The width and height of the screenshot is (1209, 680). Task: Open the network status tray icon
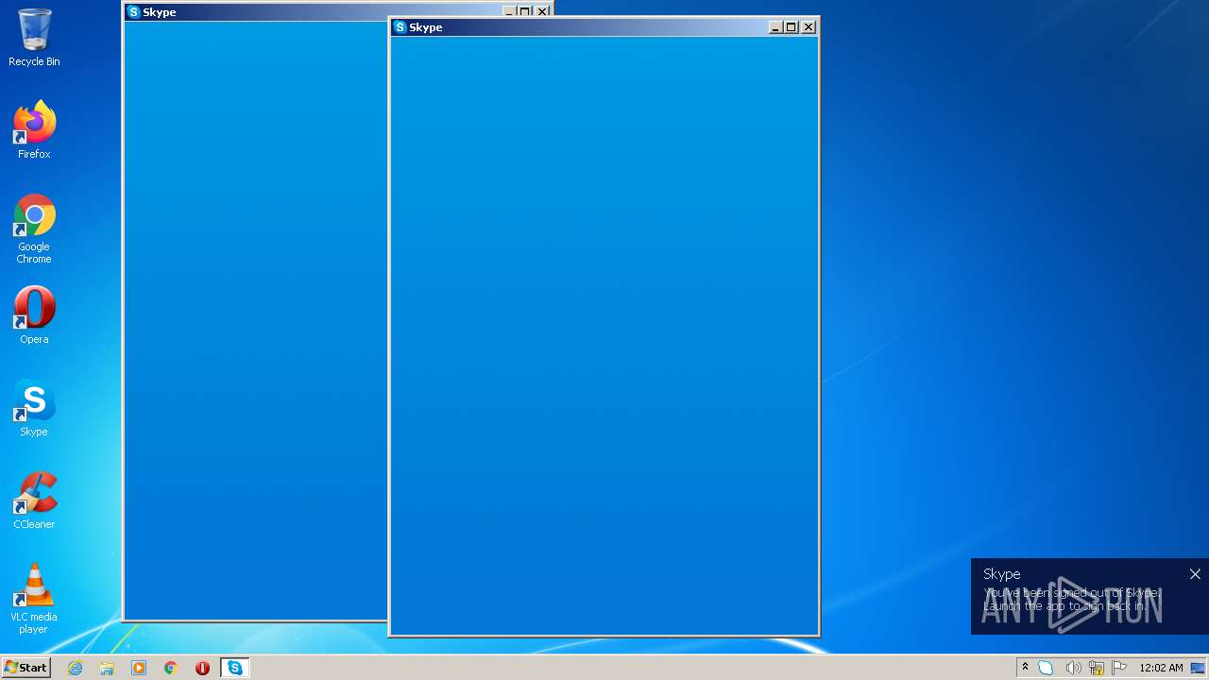1097,668
